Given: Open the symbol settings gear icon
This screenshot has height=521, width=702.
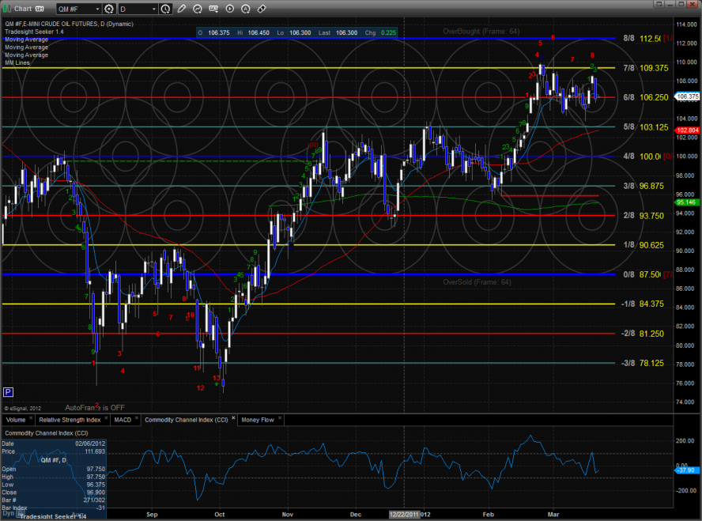Looking at the screenshot, I should 108,9.
